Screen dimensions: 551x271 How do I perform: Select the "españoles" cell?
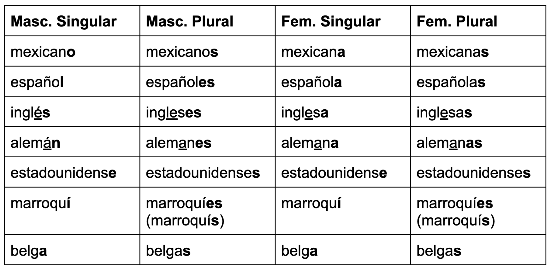point(180,82)
